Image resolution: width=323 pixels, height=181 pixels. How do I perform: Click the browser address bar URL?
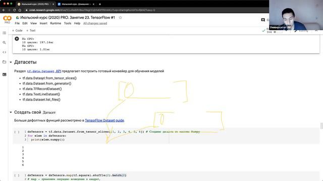pos(92,10)
